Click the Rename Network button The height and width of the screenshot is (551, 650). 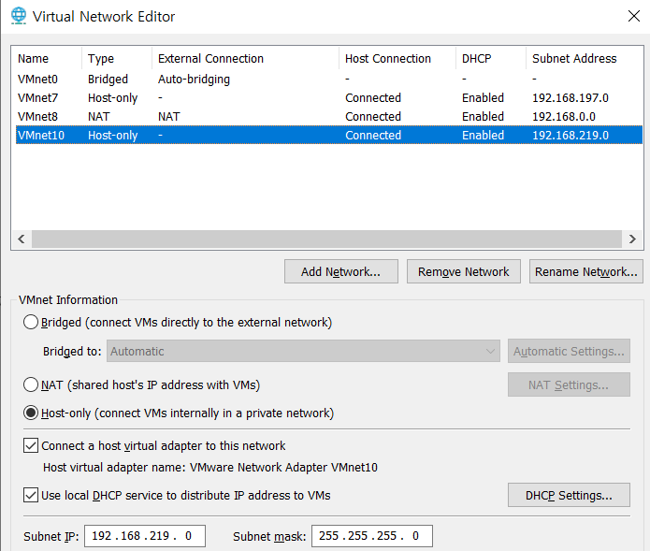pos(586,271)
